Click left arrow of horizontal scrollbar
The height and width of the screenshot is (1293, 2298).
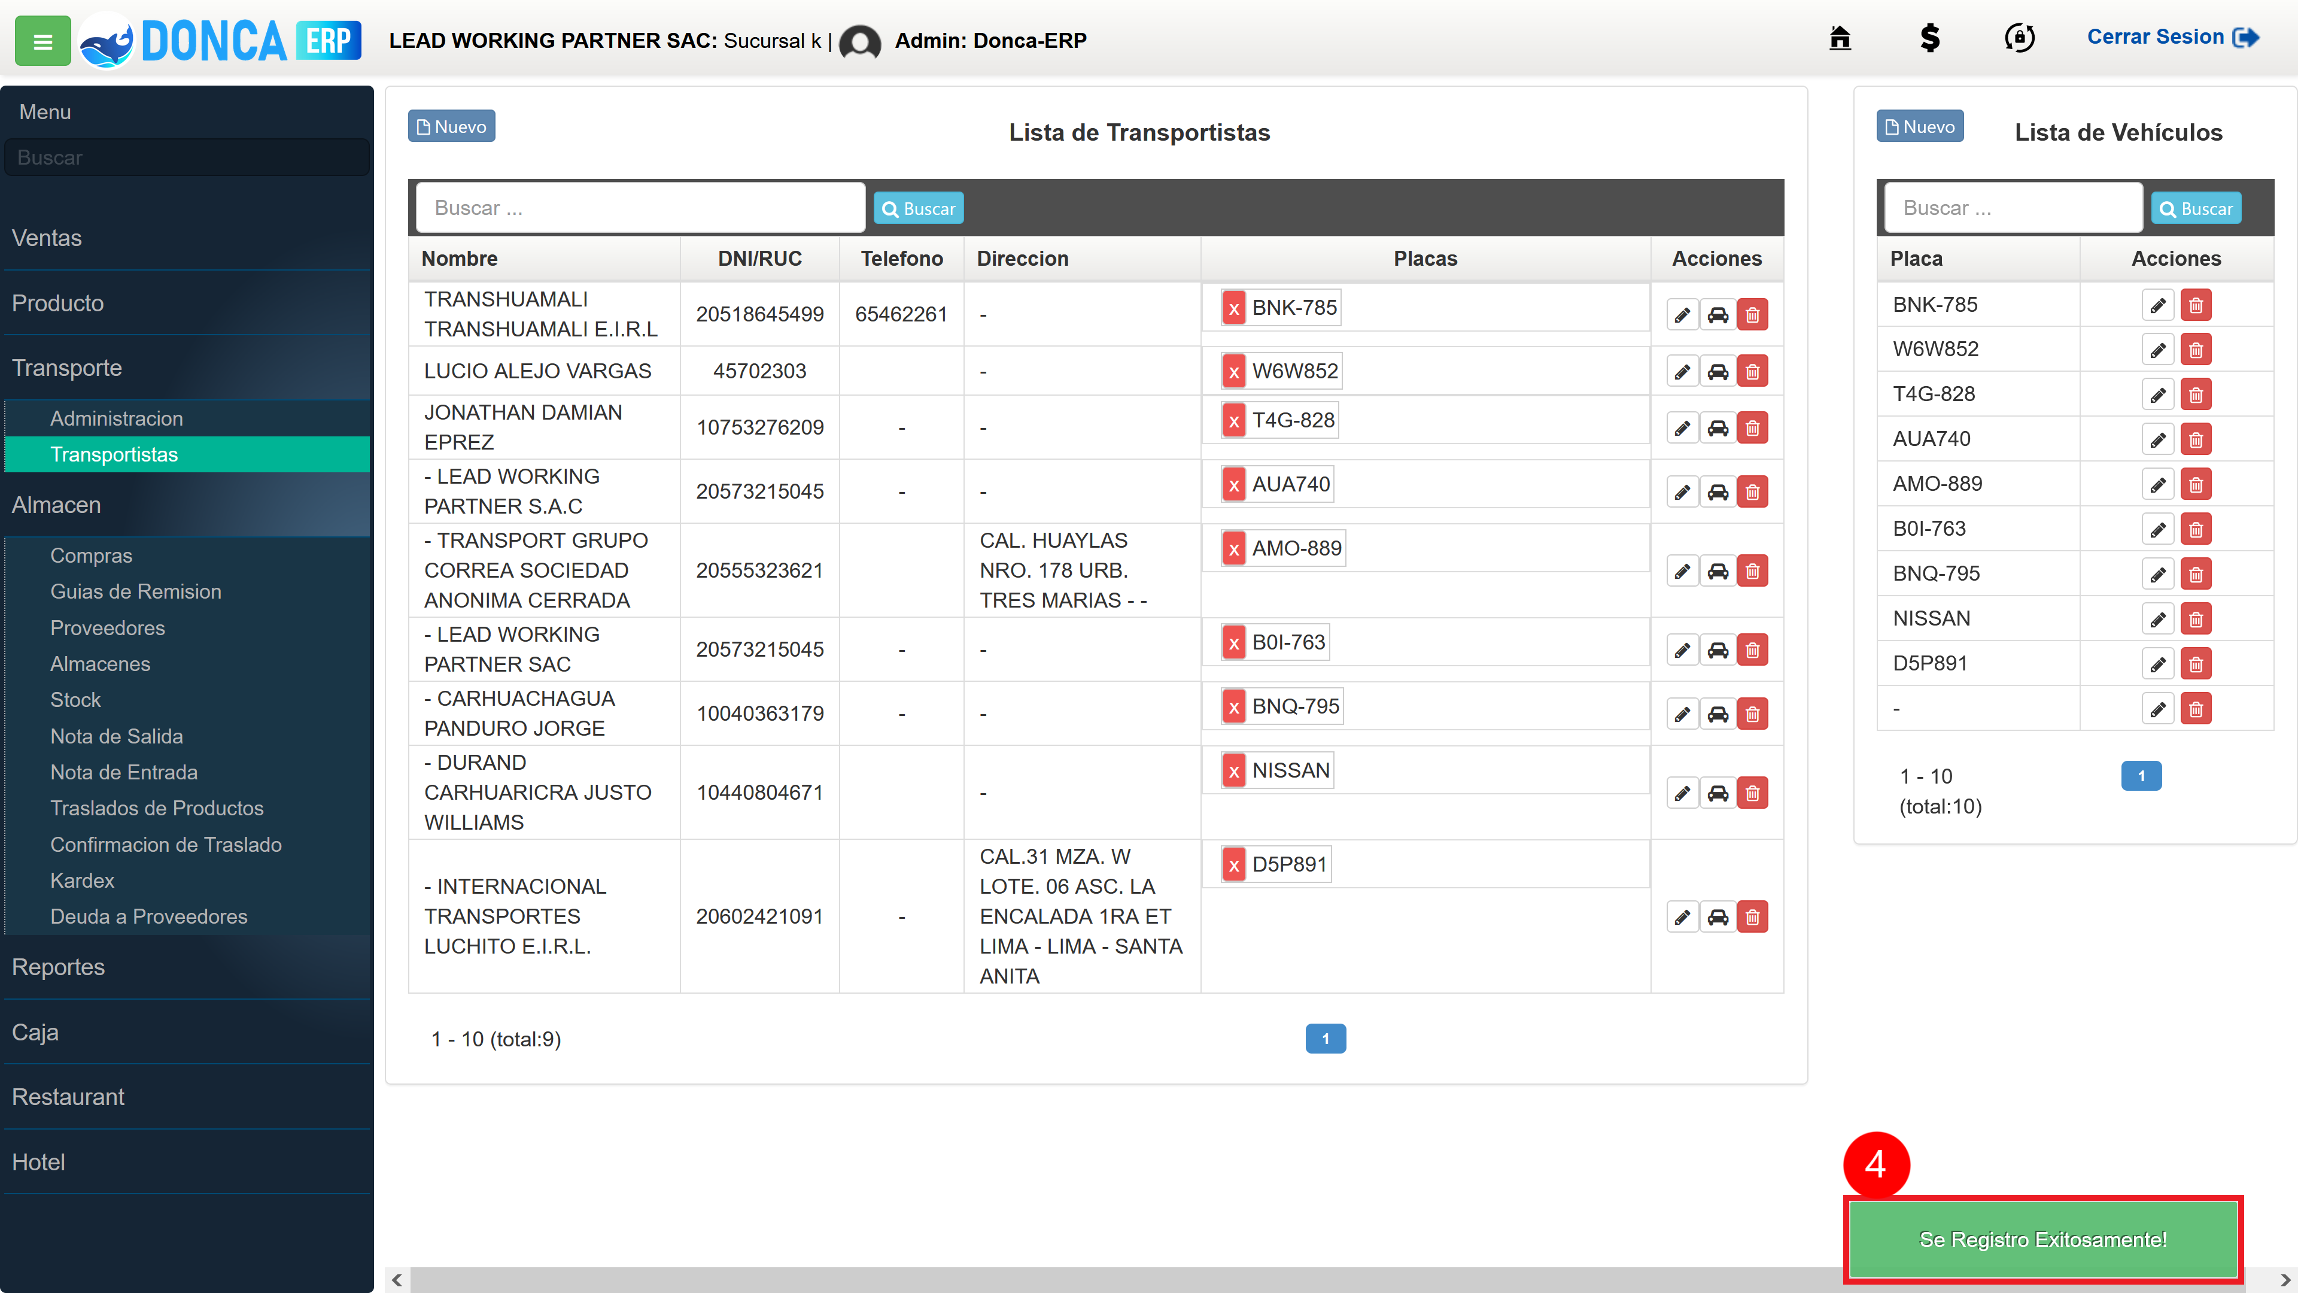(x=397, y=1280)
